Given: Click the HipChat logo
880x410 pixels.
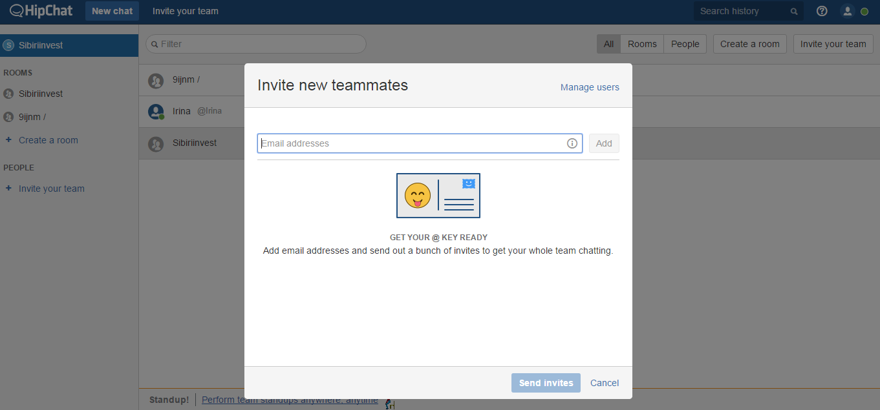Looking at the screenshot, I should pyautogui.click(x=41, y=11).
